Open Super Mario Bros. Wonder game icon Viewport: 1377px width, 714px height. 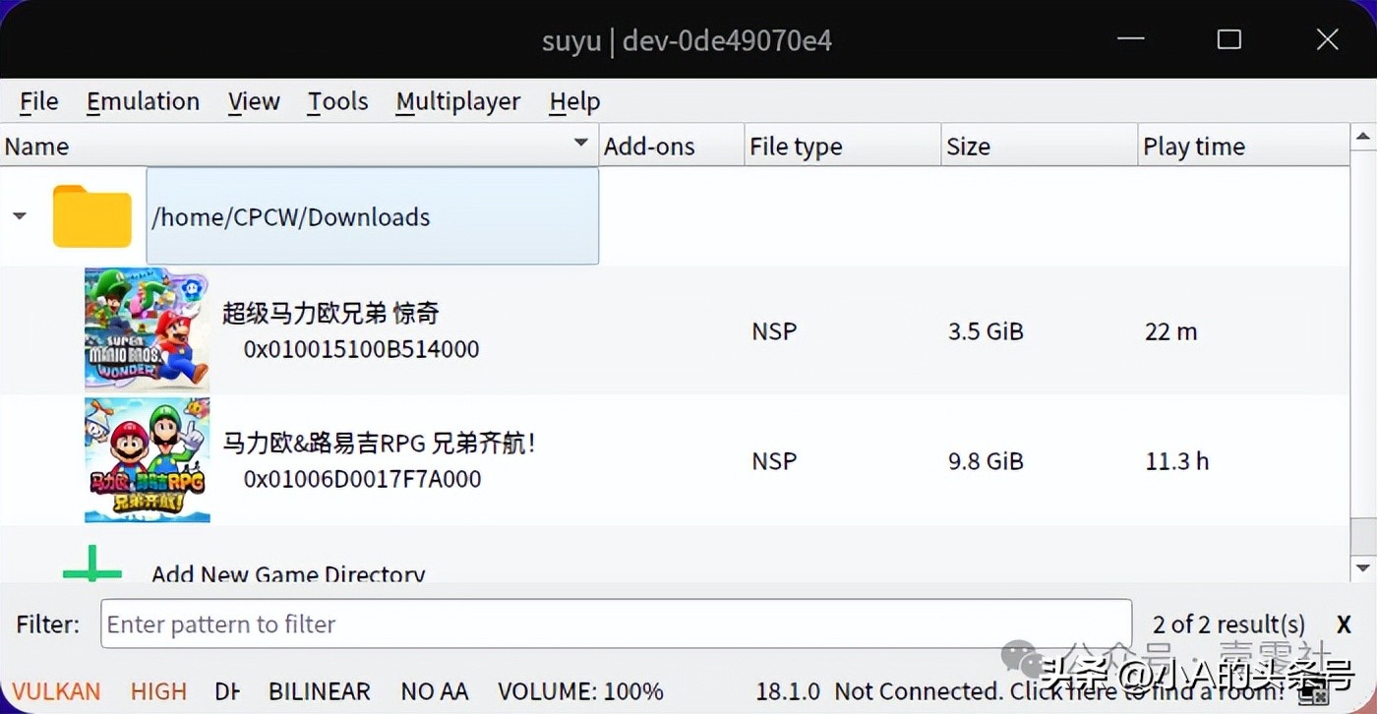[x=146, y=328]
